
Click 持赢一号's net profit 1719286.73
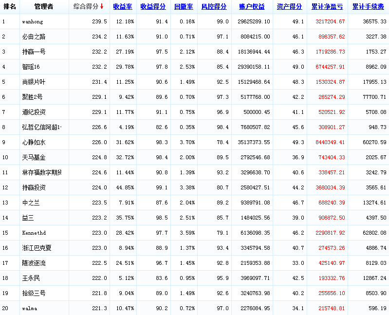coord(330,52)
